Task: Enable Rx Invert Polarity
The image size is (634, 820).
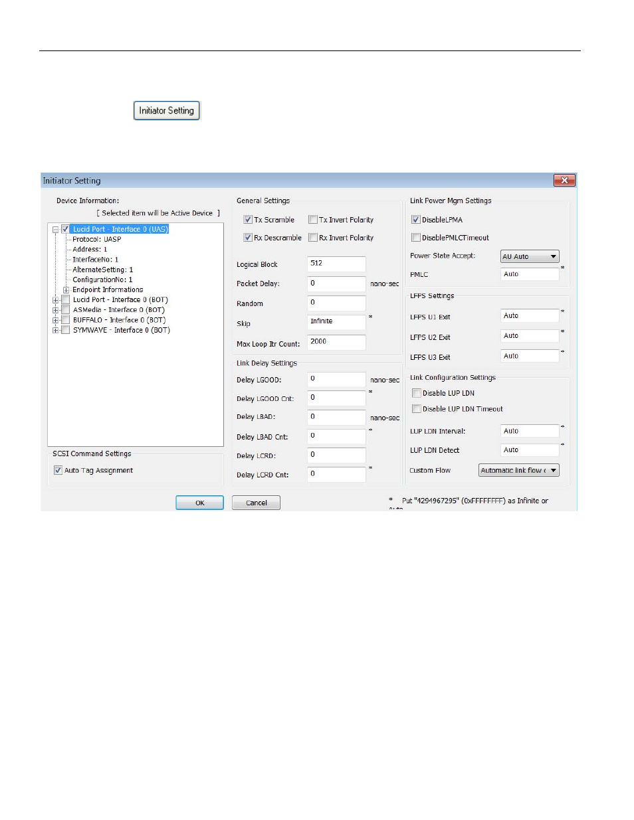Action: click(x=312, y=238)
